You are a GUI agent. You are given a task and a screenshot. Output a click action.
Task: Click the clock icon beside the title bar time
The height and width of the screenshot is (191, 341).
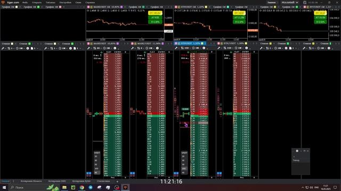pos(305,3)
